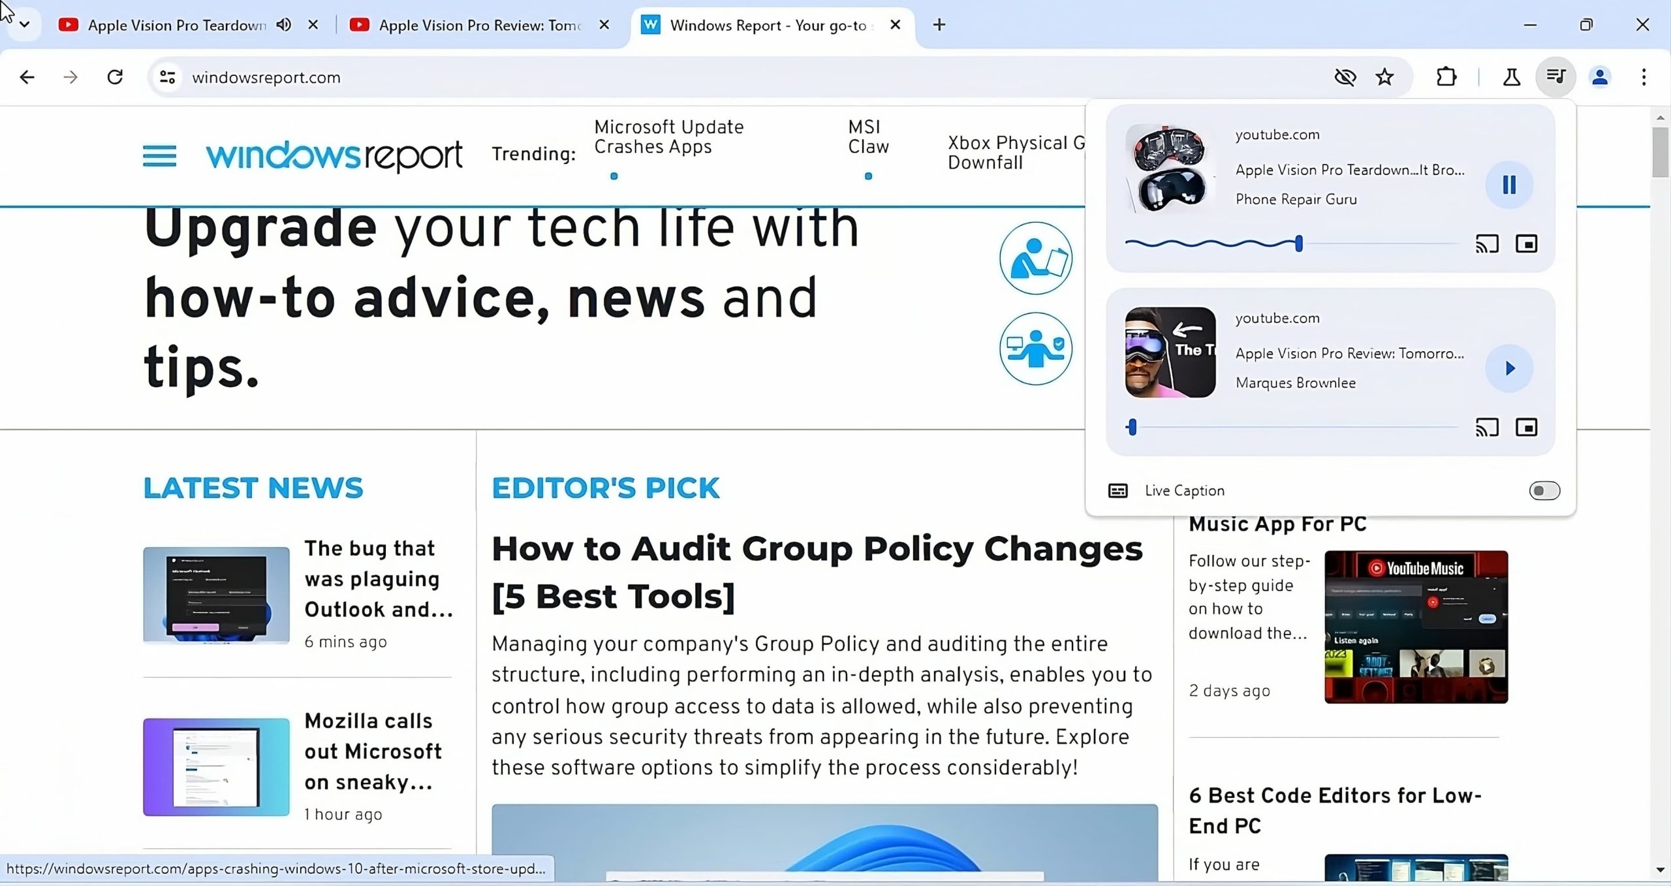Click the EDITOR'S PICK heading
Screen dimensions: 1671x886
coord(606,488)
